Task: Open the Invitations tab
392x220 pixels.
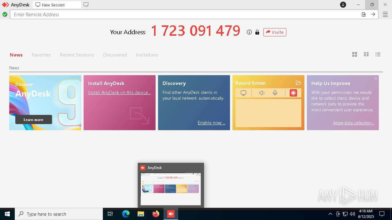Action: (147, 55)
